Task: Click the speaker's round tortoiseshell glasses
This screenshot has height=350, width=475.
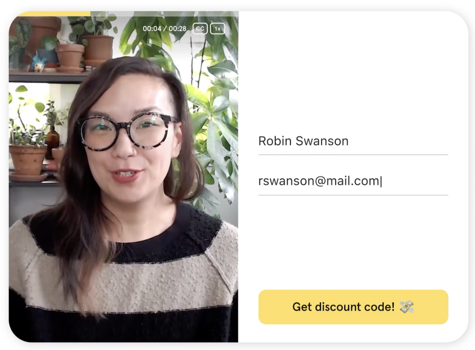Action: [x=127, y=133]
